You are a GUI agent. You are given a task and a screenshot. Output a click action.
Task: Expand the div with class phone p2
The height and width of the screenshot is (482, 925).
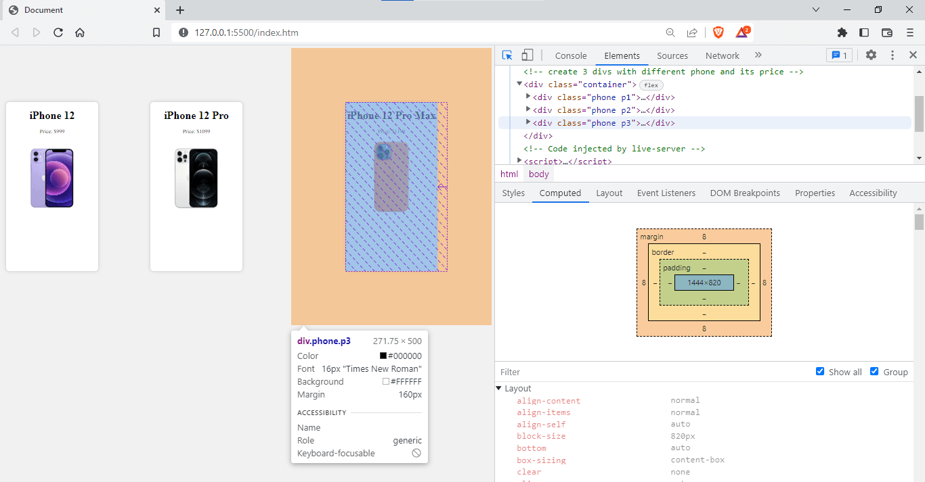tap(529, 110)
